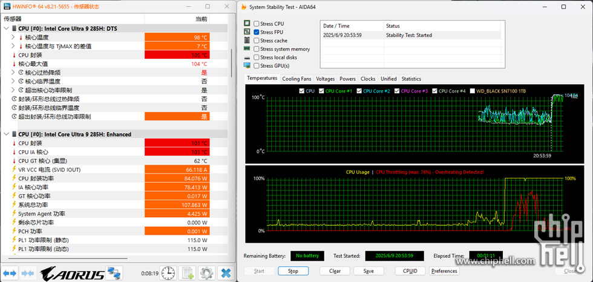
Task: Click the RAM icon beside Stress system memory
Action: click(247, 49)
